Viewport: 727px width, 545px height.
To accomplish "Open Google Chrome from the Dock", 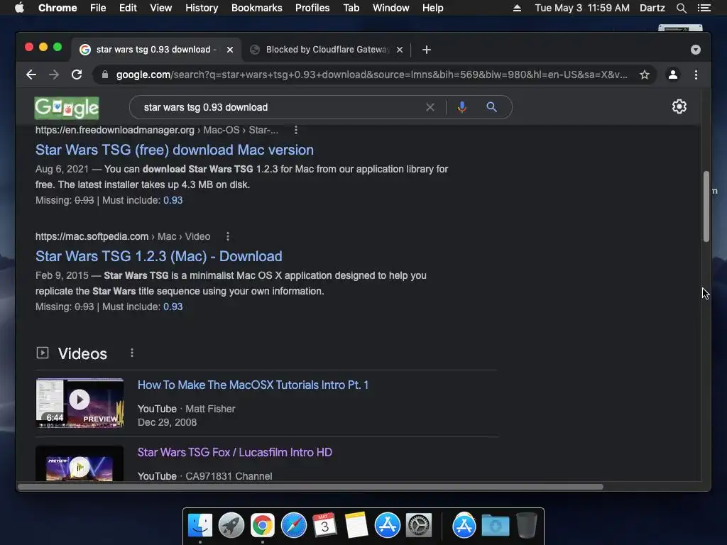I will (x=263, y=525).
